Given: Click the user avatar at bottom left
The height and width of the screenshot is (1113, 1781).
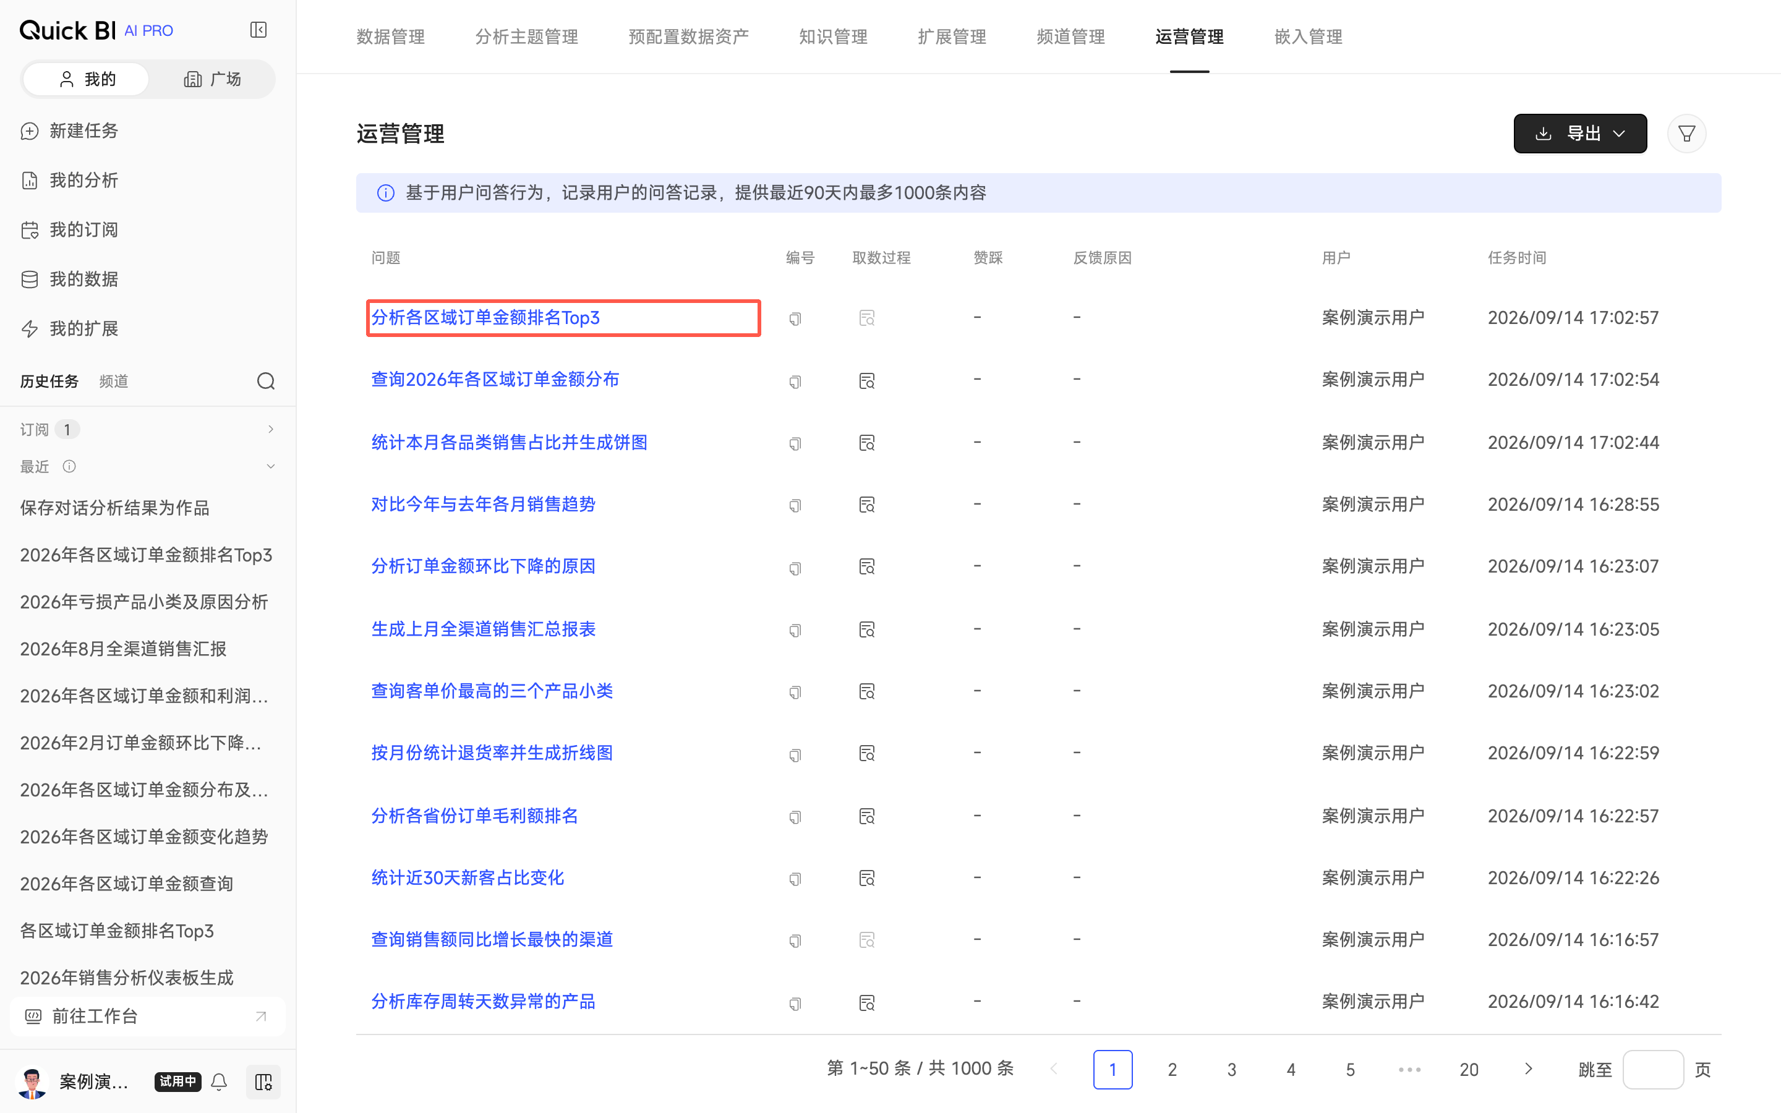Looking at the screenshot, I should [32, 1081].
